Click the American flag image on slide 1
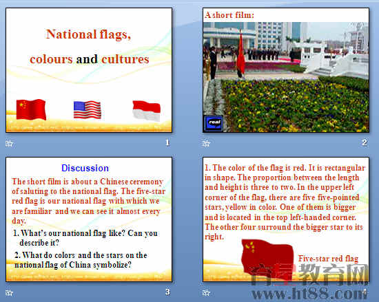The image size is (379, 302). (88, 110)
